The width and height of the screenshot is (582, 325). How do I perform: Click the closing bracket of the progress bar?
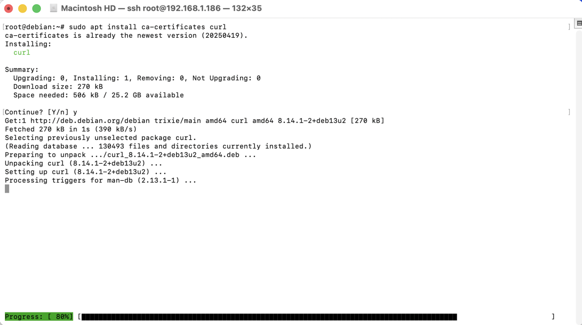(x=553, y=317)
